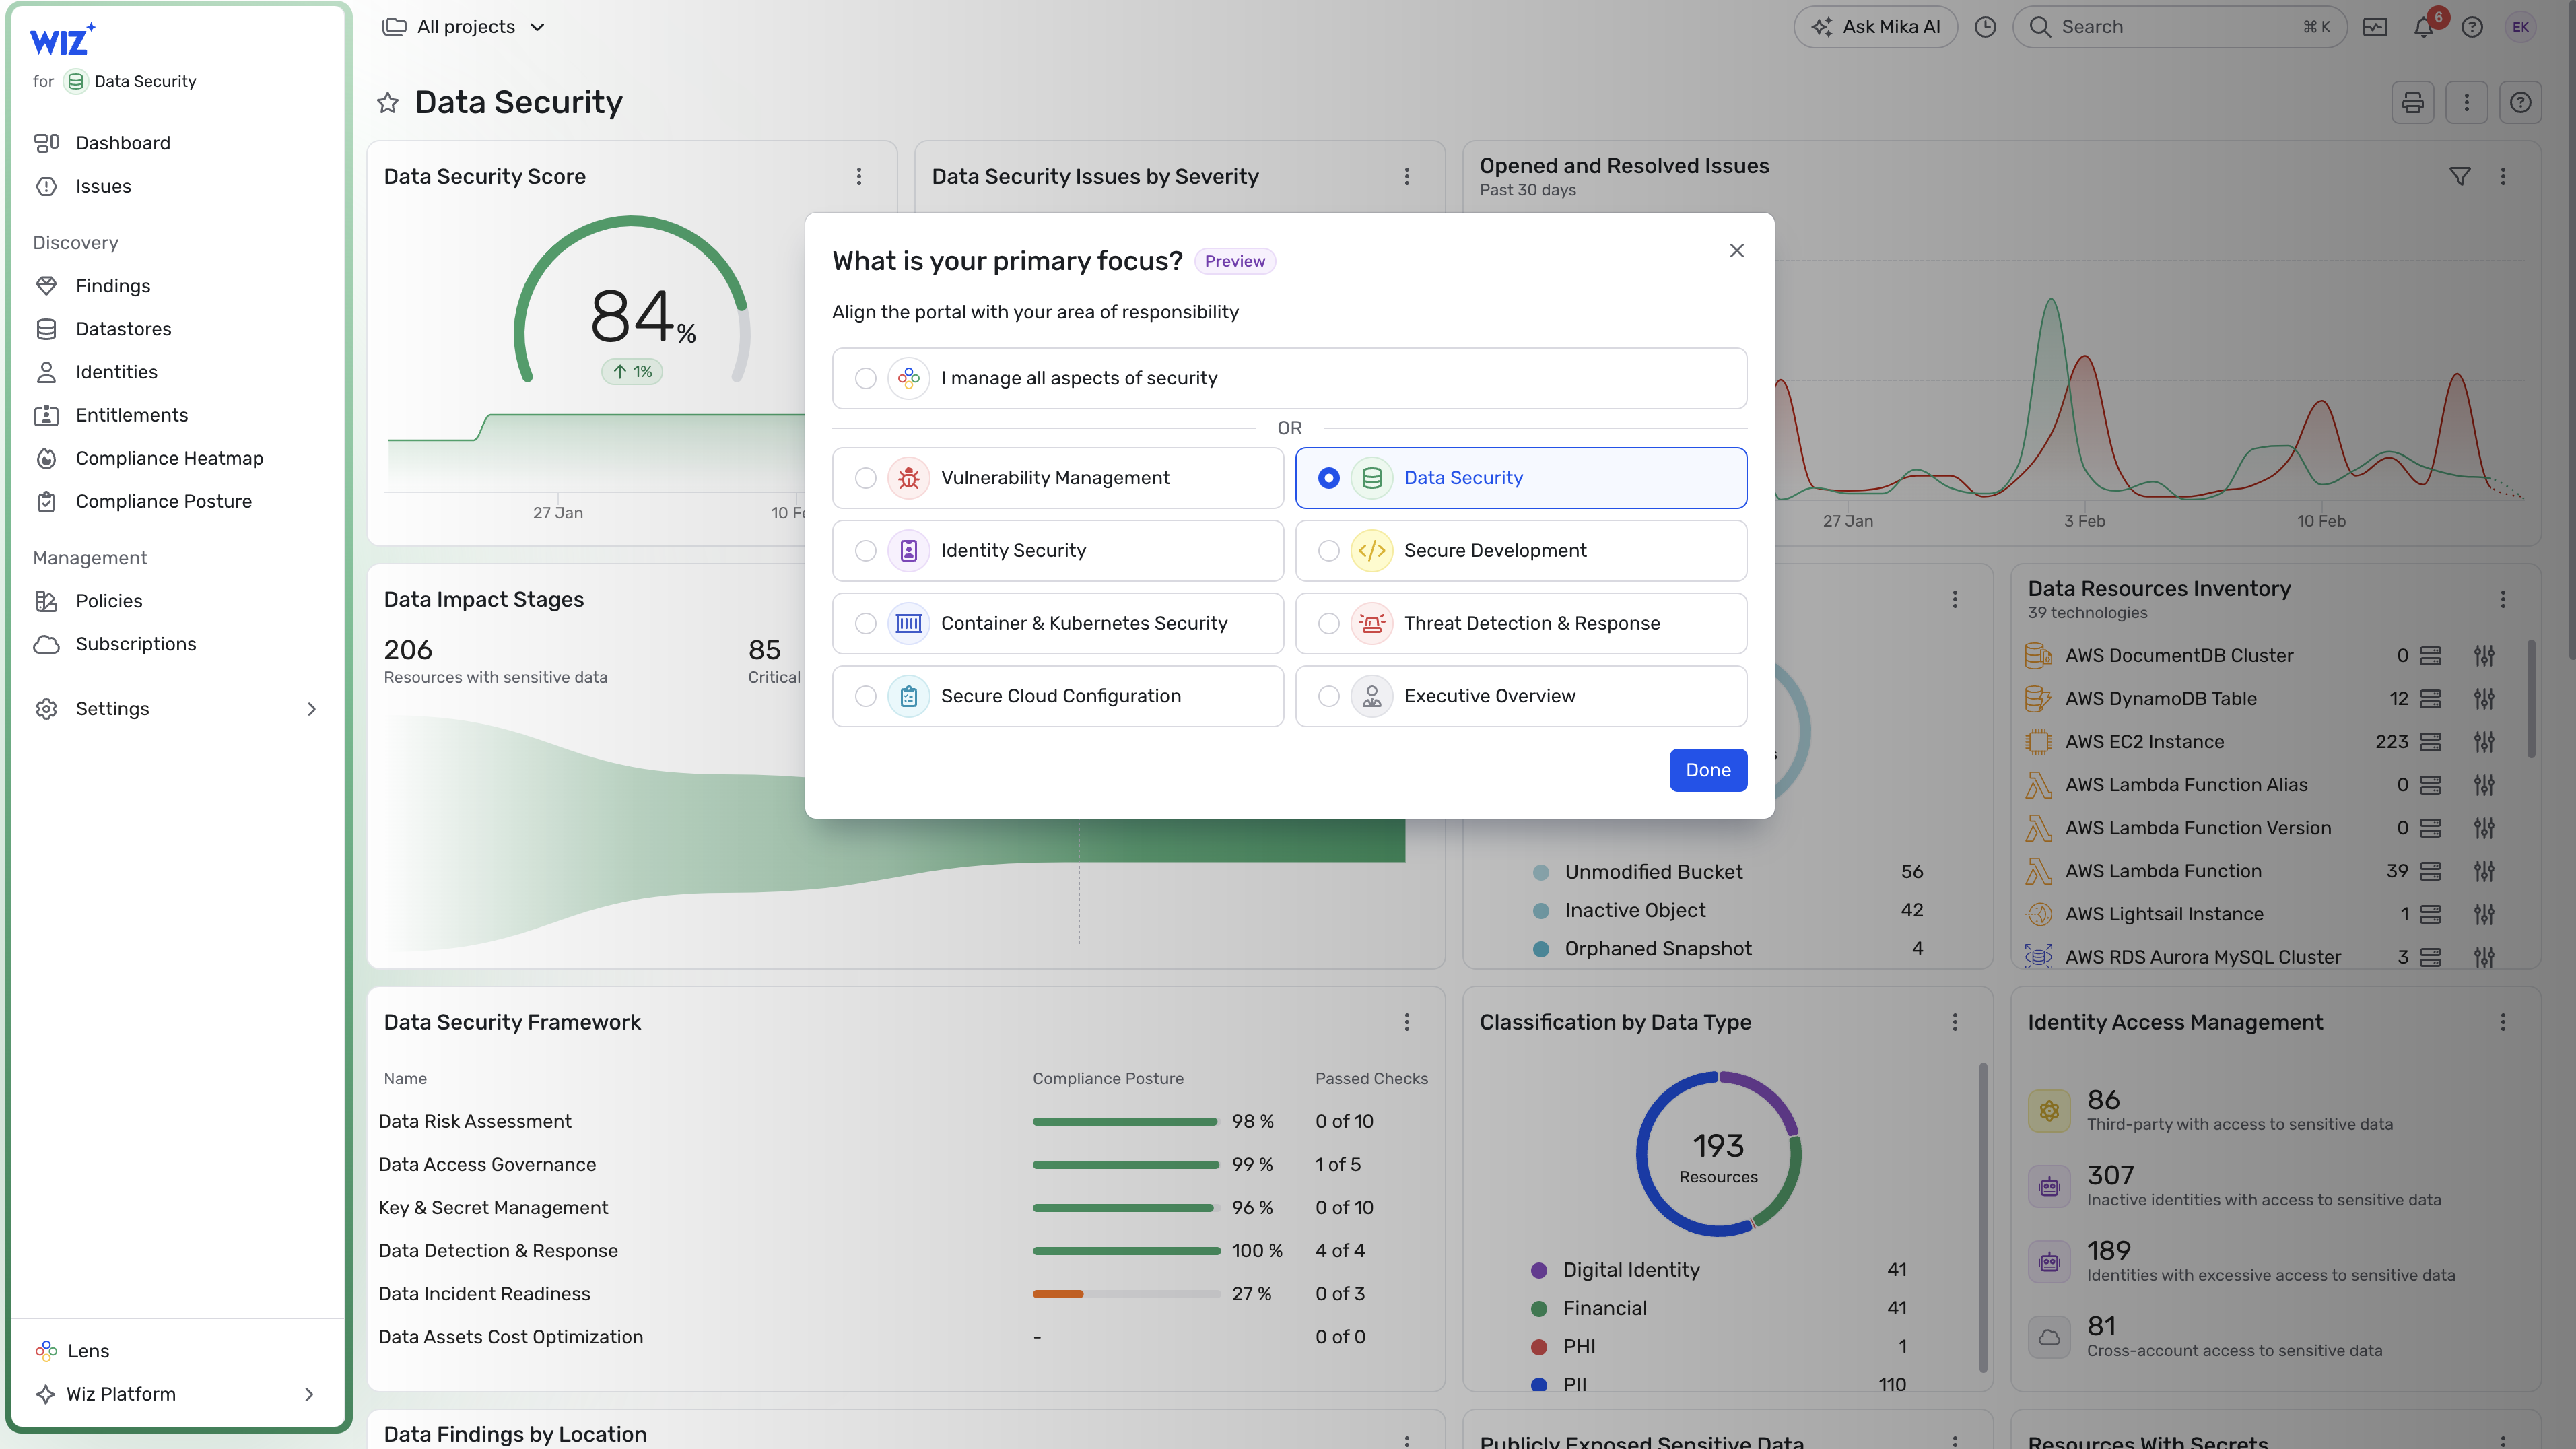Open the activity monitor icon next to search

[x=2375, y=27]
